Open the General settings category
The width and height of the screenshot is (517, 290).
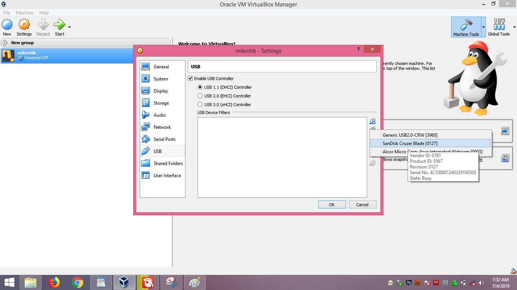tap(162, 67)
